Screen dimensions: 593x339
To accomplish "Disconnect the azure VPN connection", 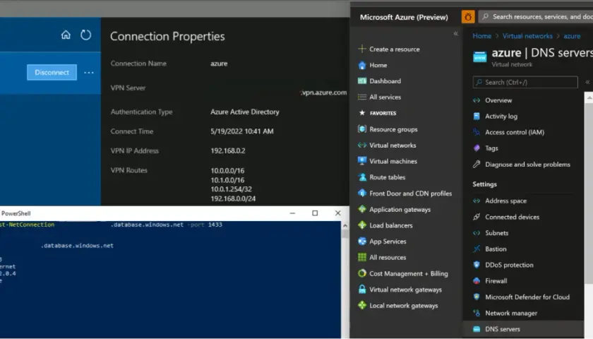I will [x=52, y=72].
